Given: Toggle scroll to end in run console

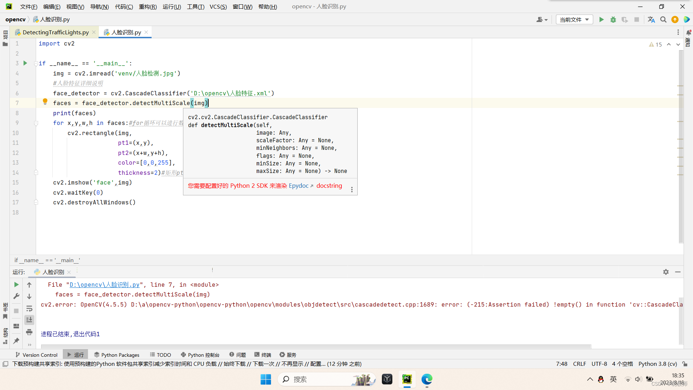Looking at the screenshot, I should tap(29, 320).
